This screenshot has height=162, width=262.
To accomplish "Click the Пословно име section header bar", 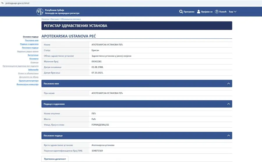I will [x=137, y=83].
